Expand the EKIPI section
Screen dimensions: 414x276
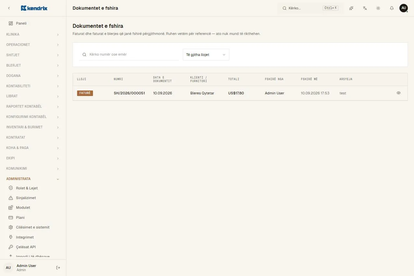coord(33,158)
